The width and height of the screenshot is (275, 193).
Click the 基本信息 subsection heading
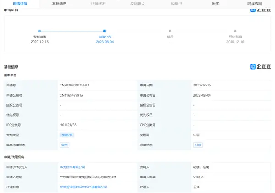pos(10,75)
